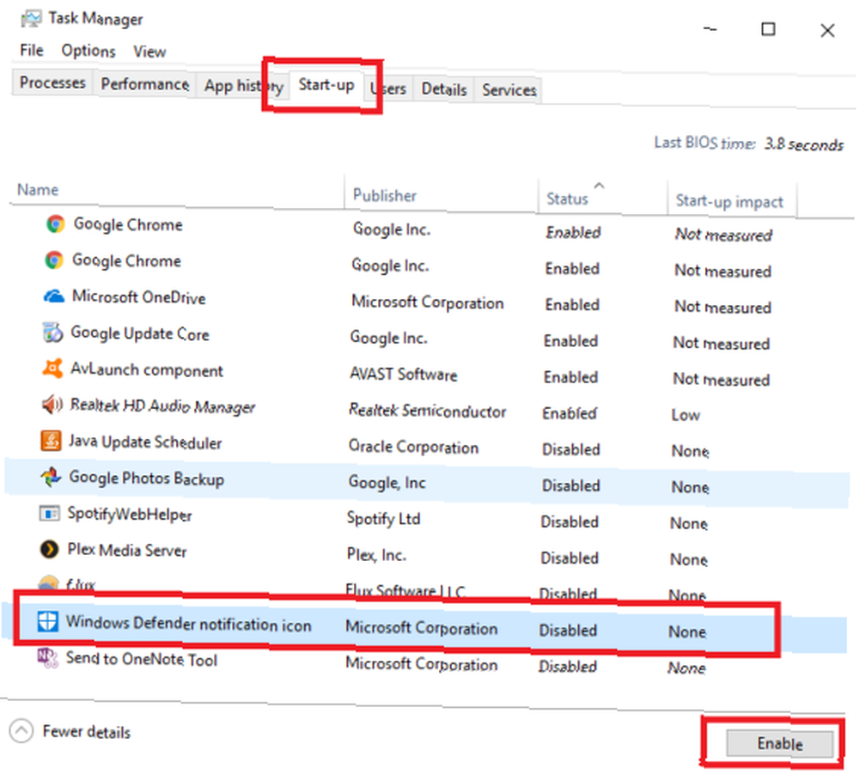Open the View menu
The height and width of the screenshot is (775, 859).
point(149,52)
